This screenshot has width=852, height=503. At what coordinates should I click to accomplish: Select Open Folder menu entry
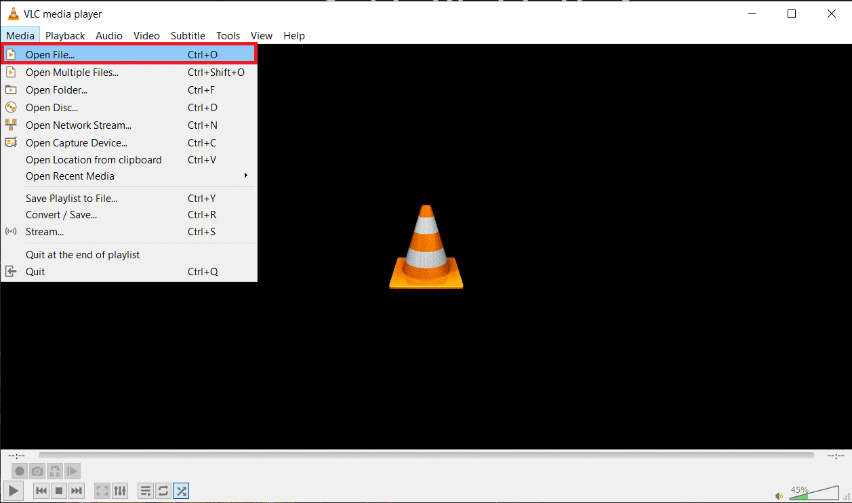129,90
